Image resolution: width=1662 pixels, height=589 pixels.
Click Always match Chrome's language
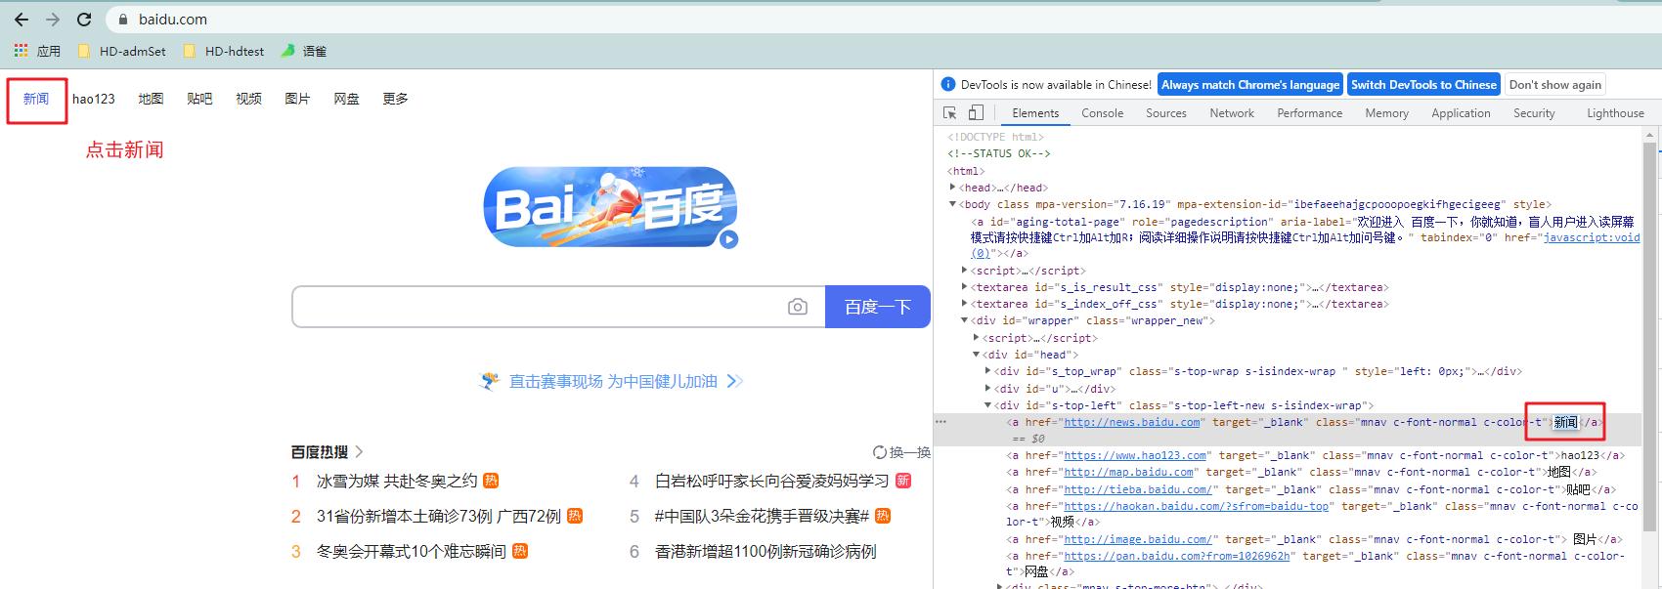click(x=1250, y=85)
